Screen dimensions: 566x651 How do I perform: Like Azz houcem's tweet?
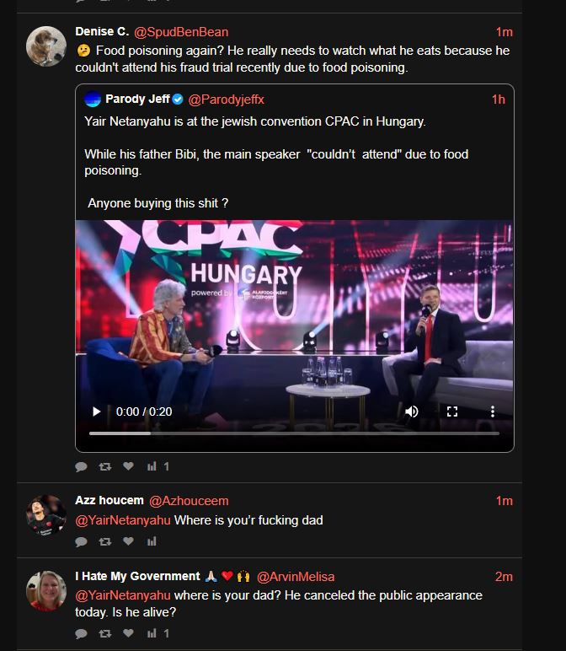tap(129, 541)
